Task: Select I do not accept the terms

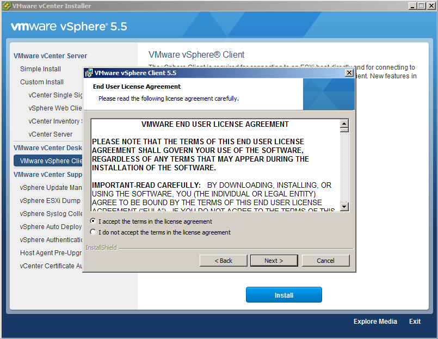Action: point(94,232)
